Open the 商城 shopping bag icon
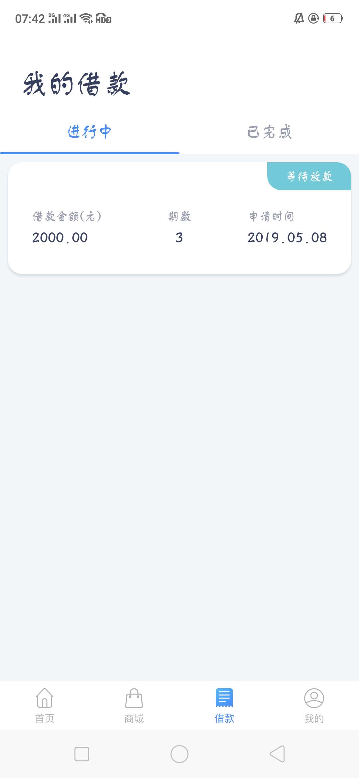Image resolution: width=359 pixels, height=778 pixels. pos(134,698)
